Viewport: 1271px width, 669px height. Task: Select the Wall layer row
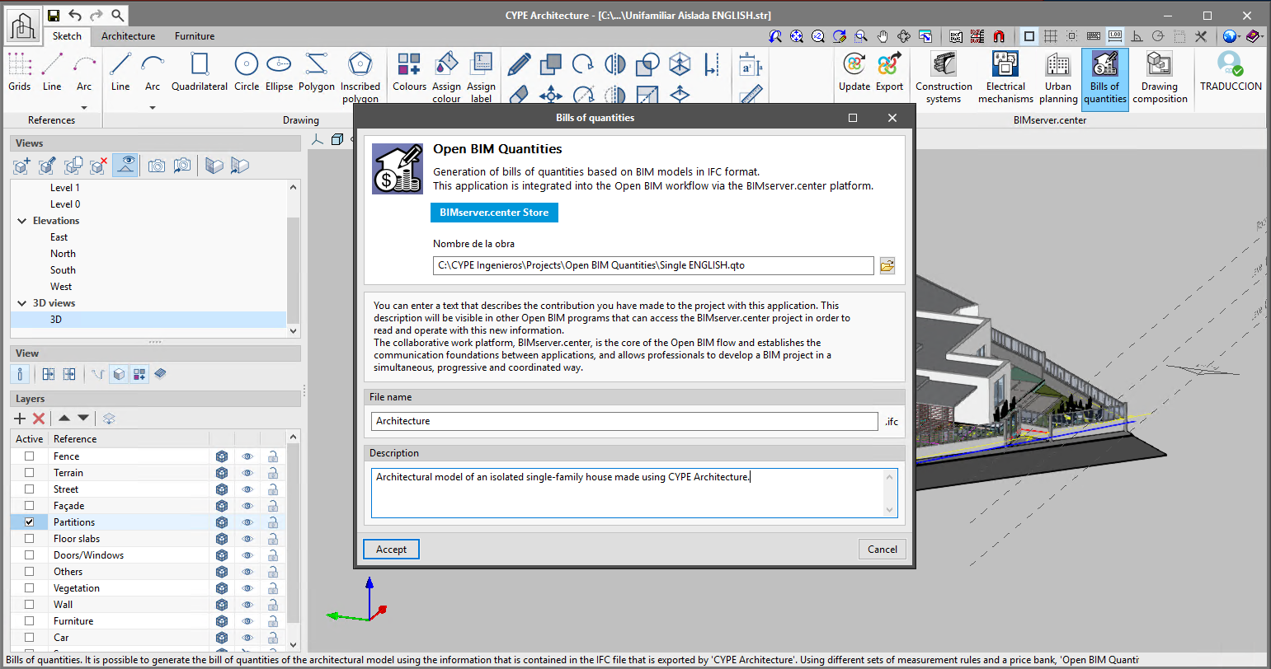tap(148, 605)
